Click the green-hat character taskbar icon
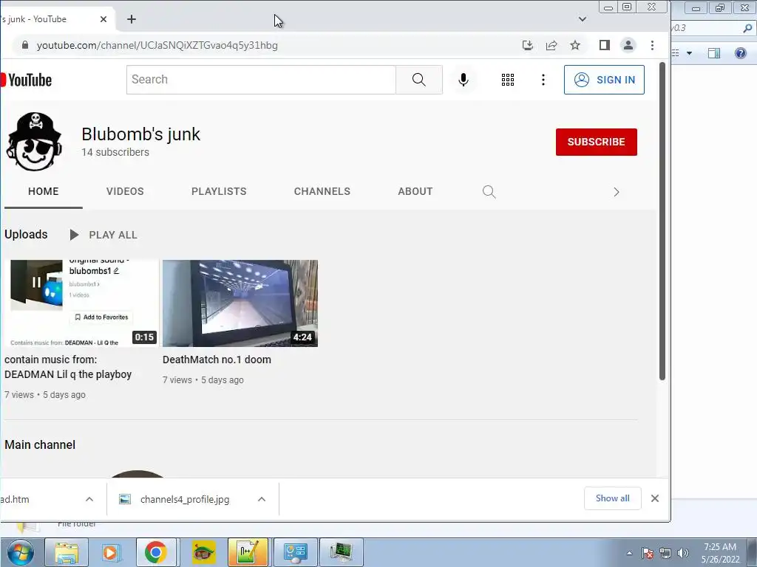Image resolution: width=757 pixels, height=567 pixels. (x=203, y=552)
